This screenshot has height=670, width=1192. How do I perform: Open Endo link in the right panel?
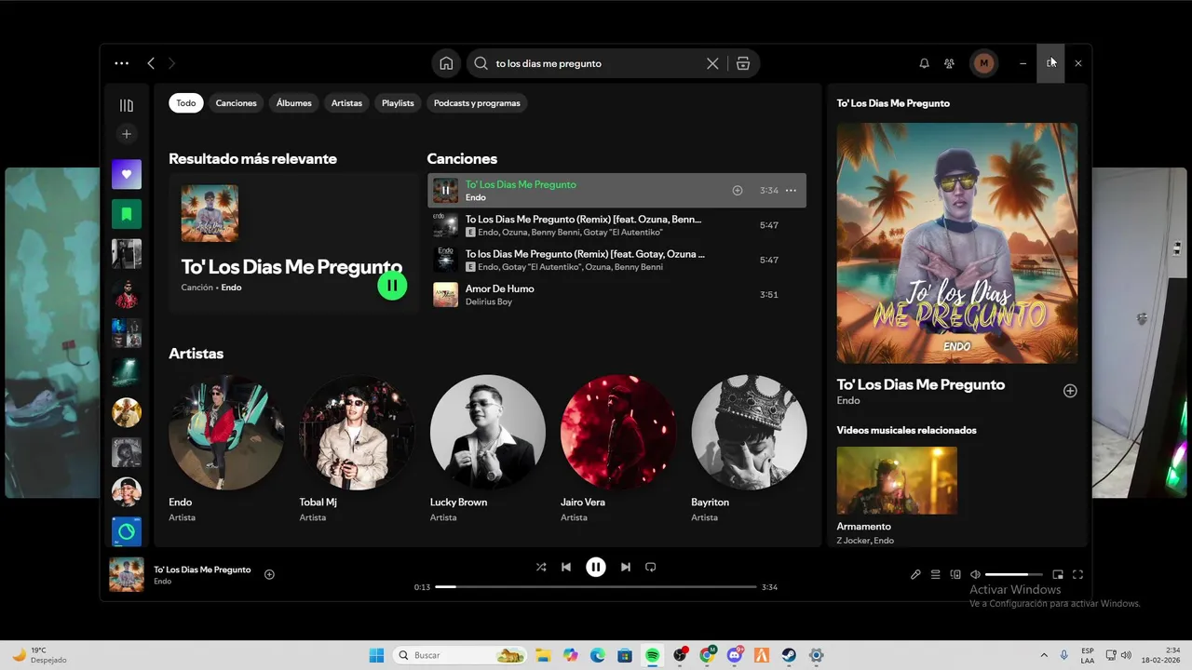848,400
